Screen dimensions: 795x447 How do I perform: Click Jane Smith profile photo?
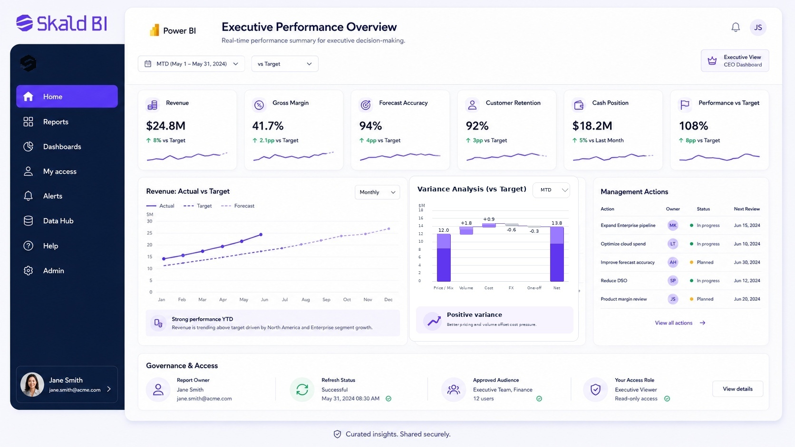32,384
